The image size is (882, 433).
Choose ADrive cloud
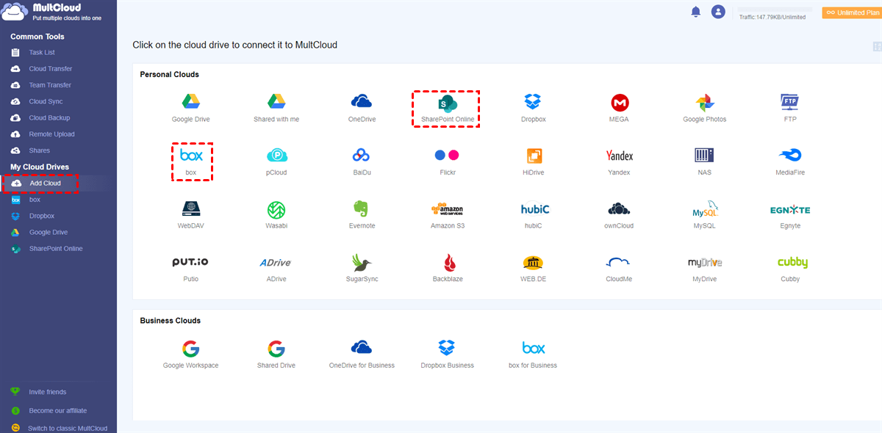click(x=276, y=269)
